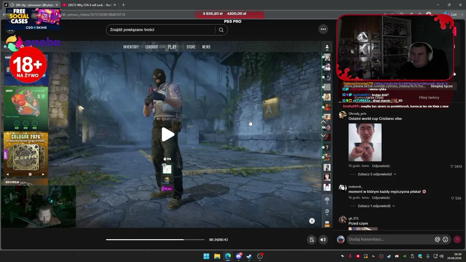Open the crying meme image in comment

pyautogui.click(x=365, y=142)
